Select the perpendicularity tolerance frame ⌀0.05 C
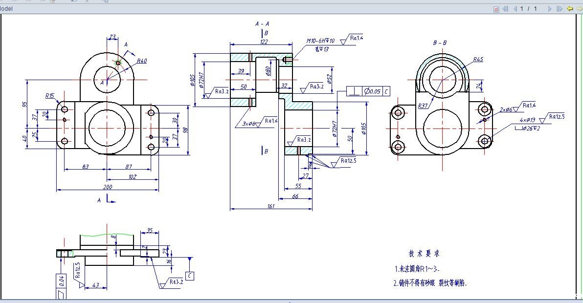This screenshot has height=303, width=583. [x=369, y=91]
